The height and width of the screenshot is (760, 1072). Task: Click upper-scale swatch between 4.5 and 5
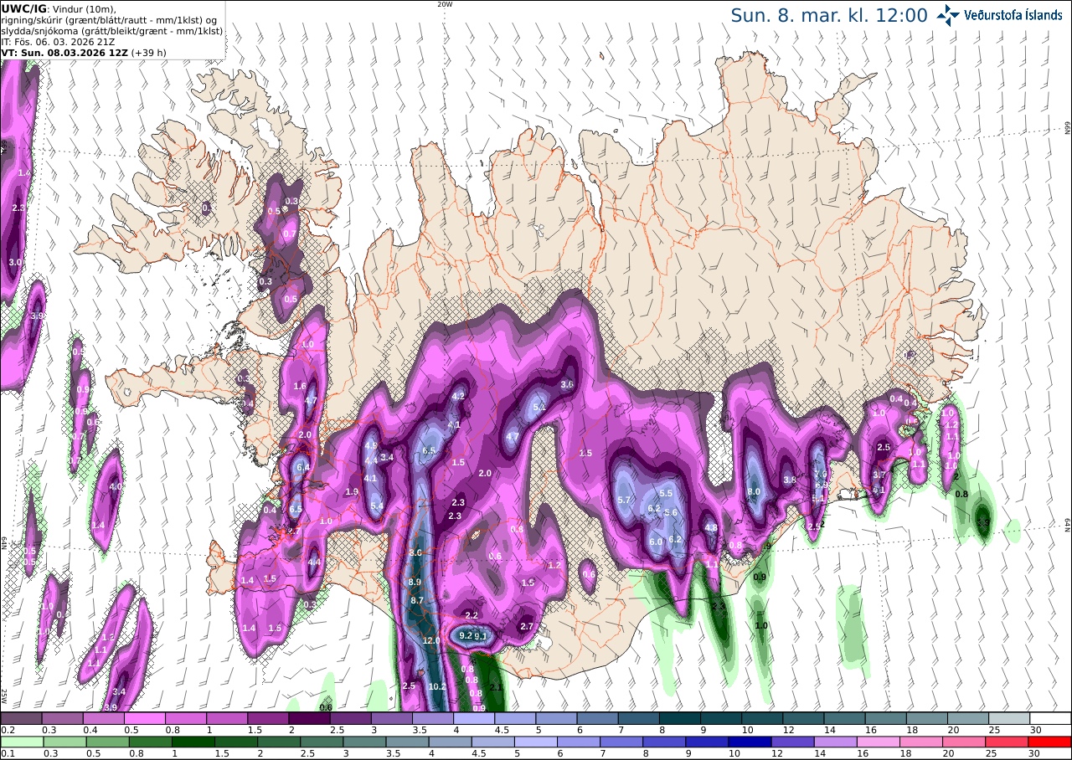click(515, 718)
